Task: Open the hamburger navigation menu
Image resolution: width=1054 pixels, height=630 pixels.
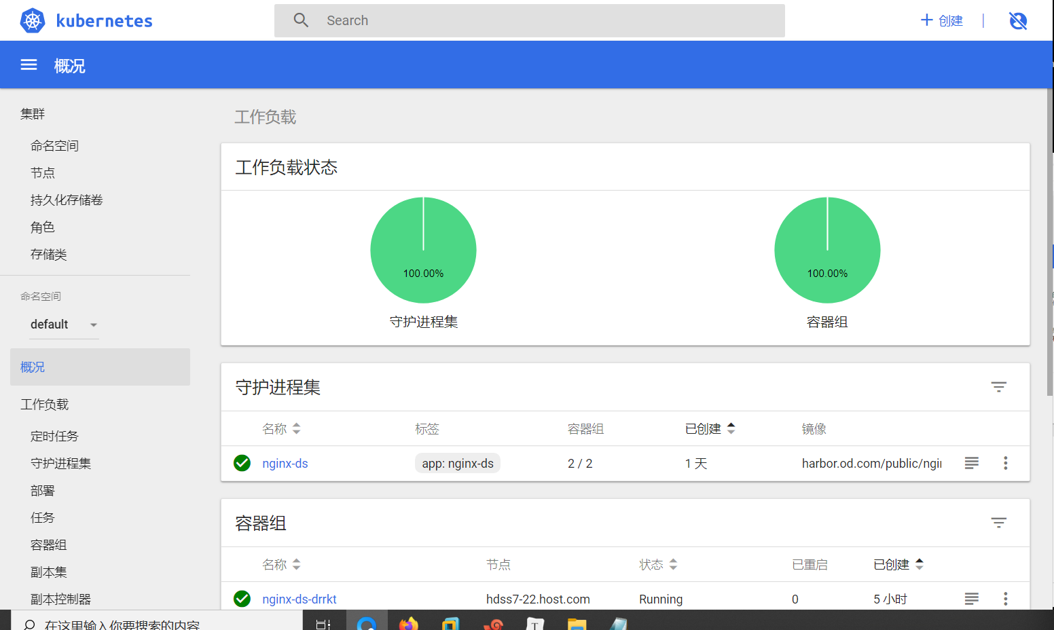Action: click(29, 65)
